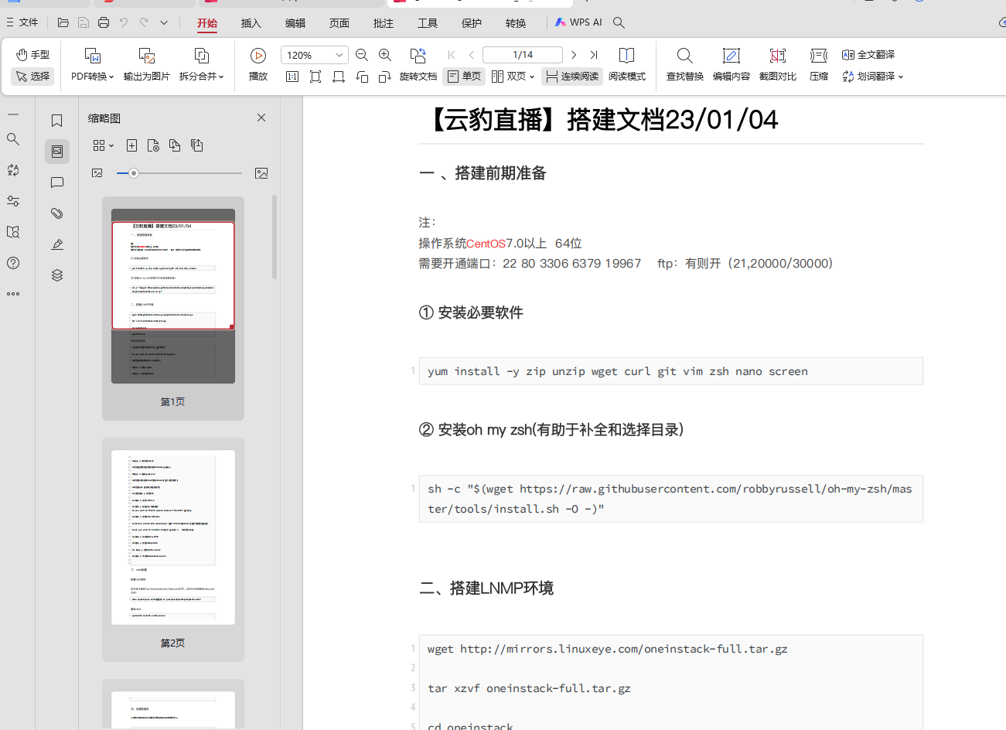Jump to last page arrow
Viewport: 1006px width, 730px height.
click(x=594, y=55)
